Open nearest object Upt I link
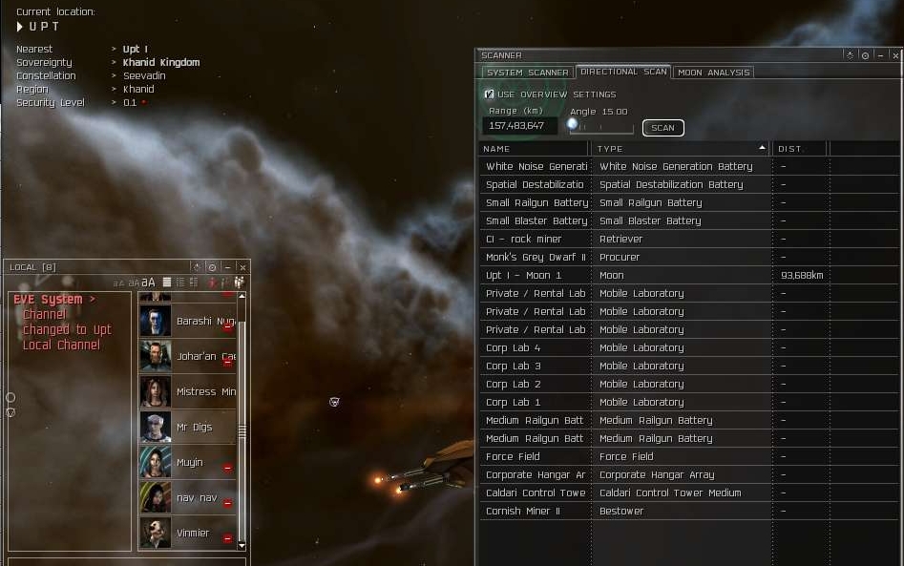The image size is (904, 566). tap(136, 49)
